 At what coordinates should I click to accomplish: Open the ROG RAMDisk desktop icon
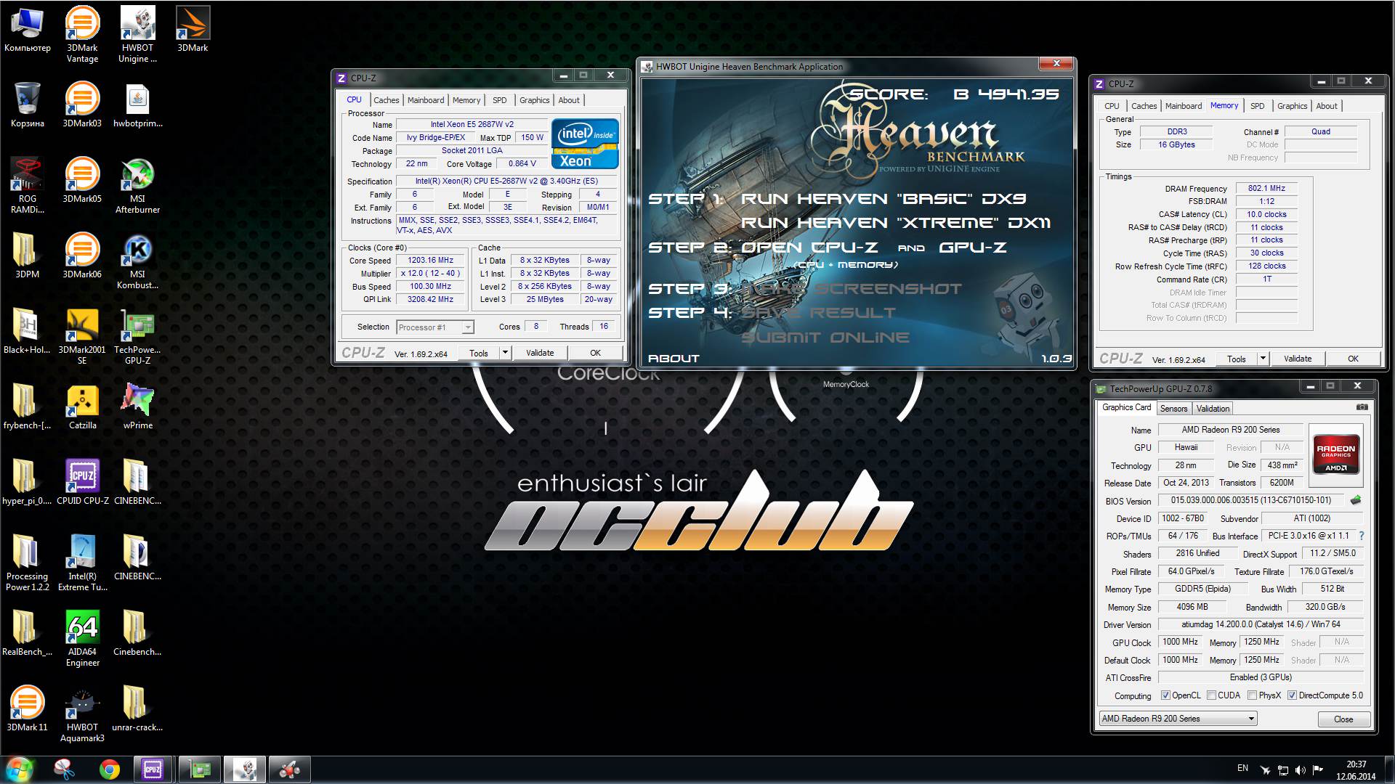coord(28,185)
